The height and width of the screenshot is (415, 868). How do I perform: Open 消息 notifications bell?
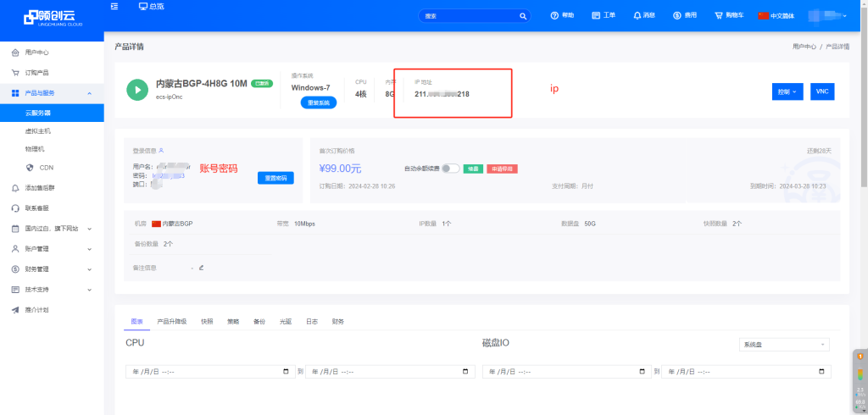click(644, 15)
